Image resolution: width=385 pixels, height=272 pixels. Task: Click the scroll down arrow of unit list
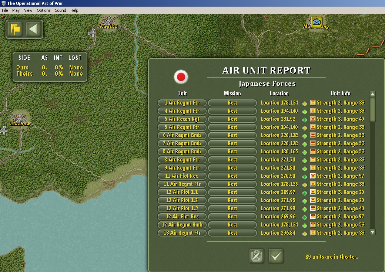tap(372, 232)
